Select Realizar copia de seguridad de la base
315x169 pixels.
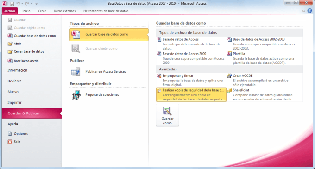pyautogui.click(x=191, y=94)
